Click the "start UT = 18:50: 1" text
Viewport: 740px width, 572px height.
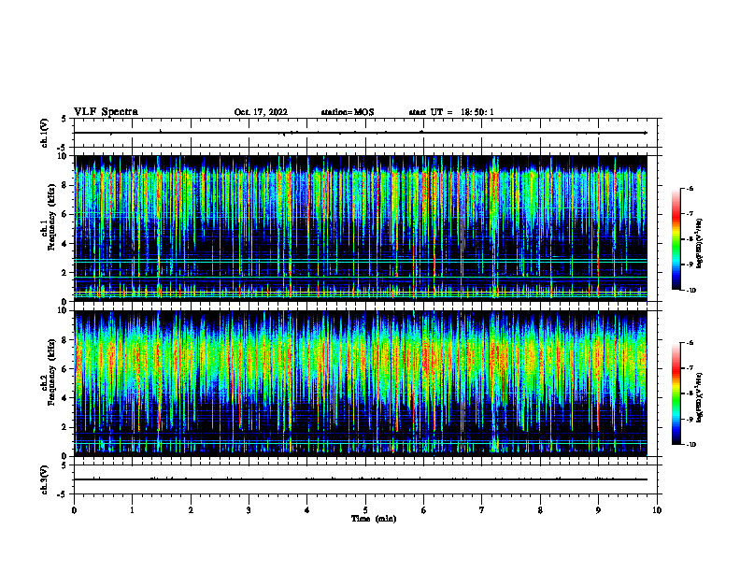[x=451, y=112]
